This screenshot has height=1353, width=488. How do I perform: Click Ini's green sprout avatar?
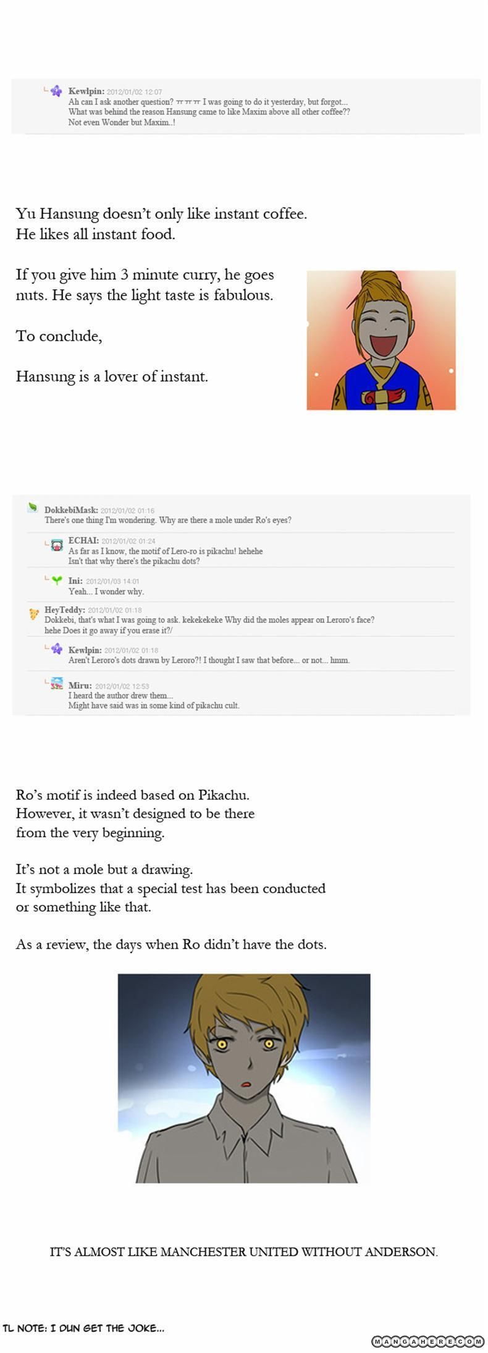57,580
